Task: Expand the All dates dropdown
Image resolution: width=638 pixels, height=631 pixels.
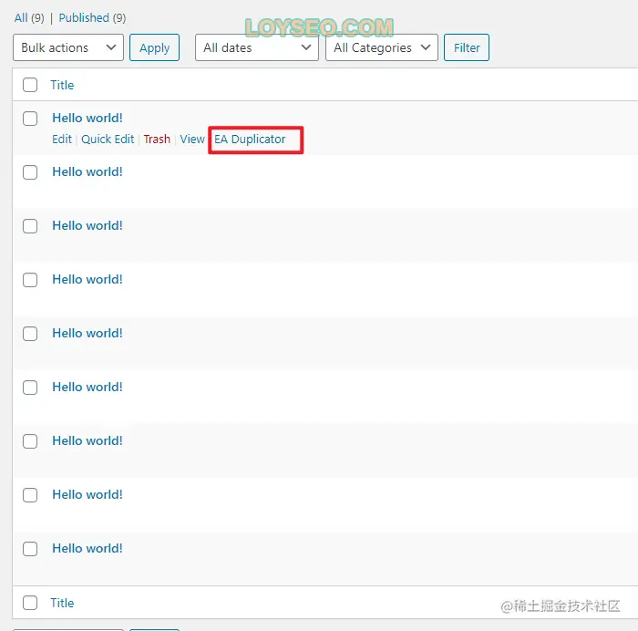Action: [x=257, y=47]
